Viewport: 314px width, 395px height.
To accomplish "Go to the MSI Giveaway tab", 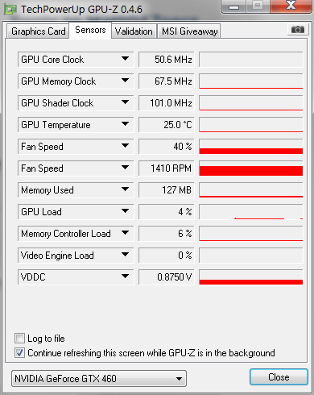I will pyautogui.click(x=189, y=31).
